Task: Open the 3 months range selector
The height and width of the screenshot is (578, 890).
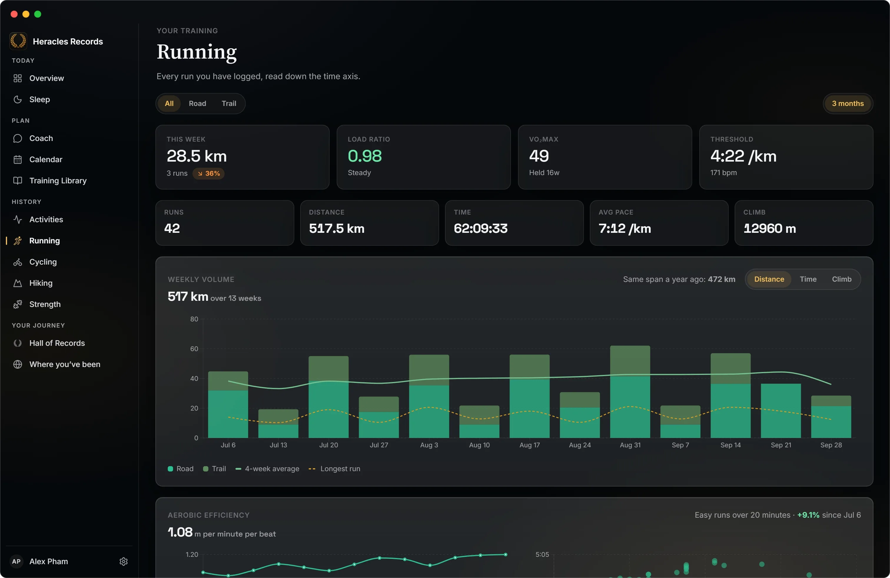Action: pyautogui.click(x=848, y=104)
